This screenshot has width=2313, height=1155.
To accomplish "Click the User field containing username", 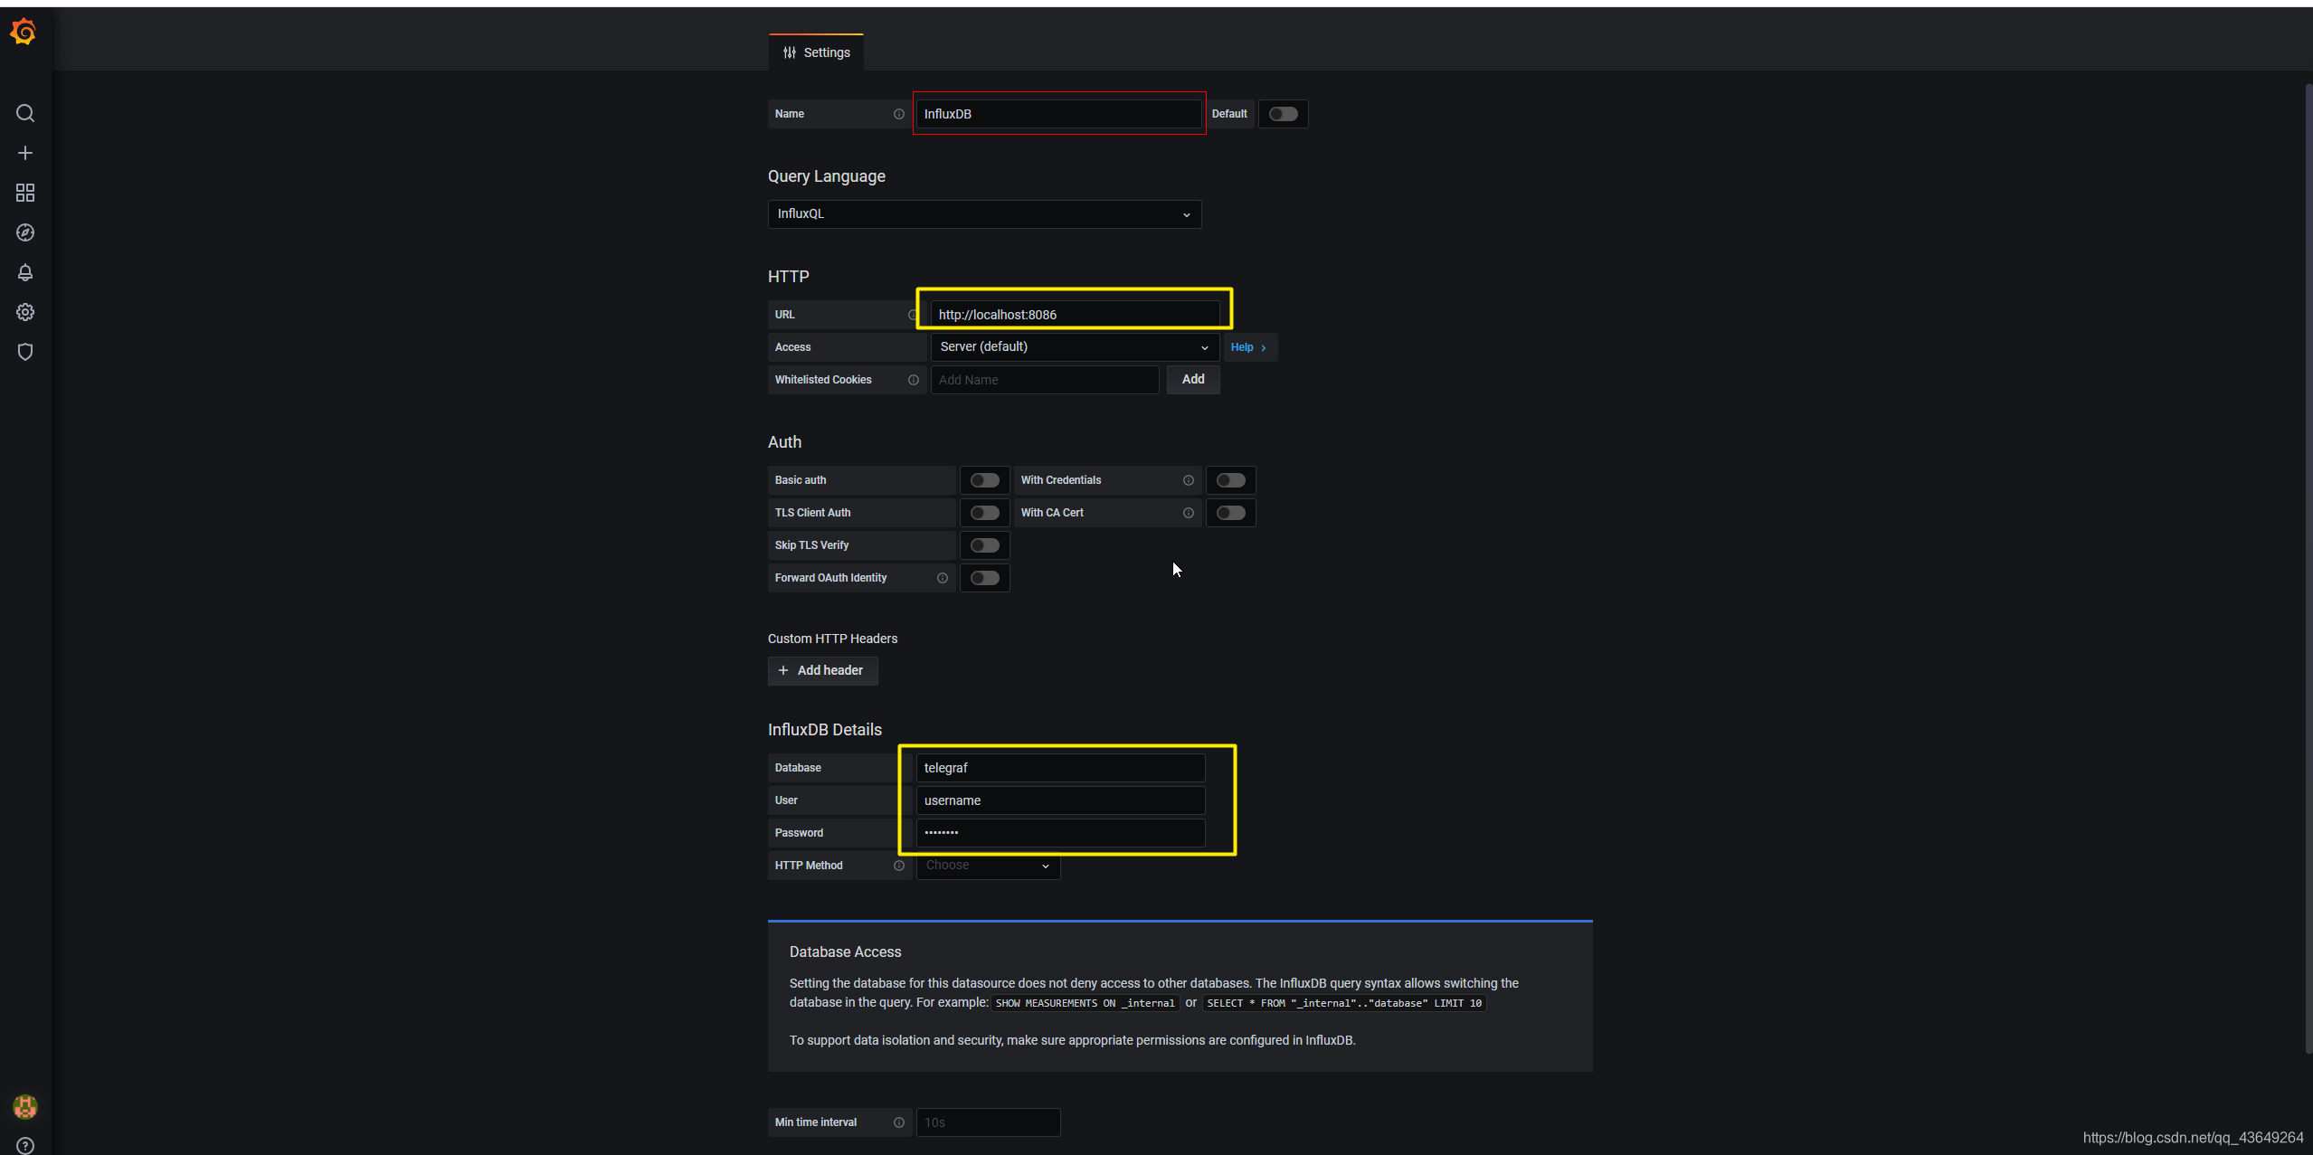I will click(x=1060, y=800).
